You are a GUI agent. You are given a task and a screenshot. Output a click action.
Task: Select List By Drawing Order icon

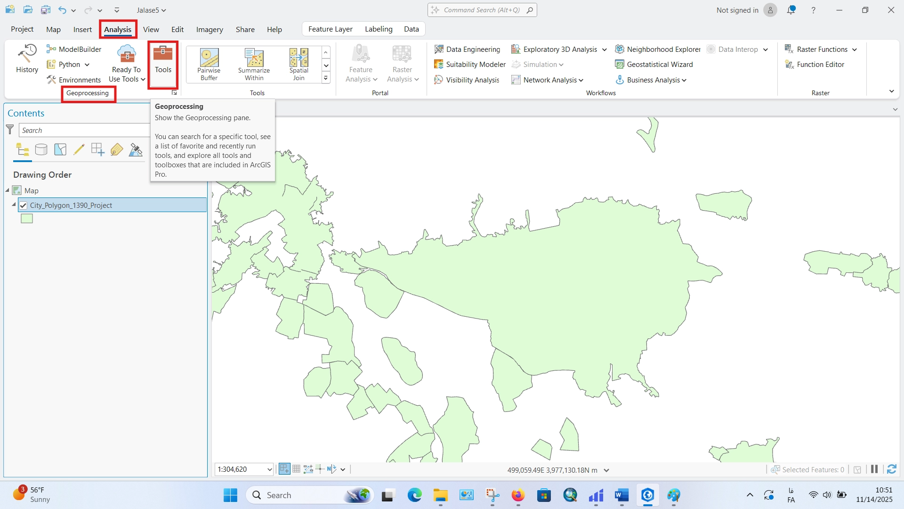23,149
